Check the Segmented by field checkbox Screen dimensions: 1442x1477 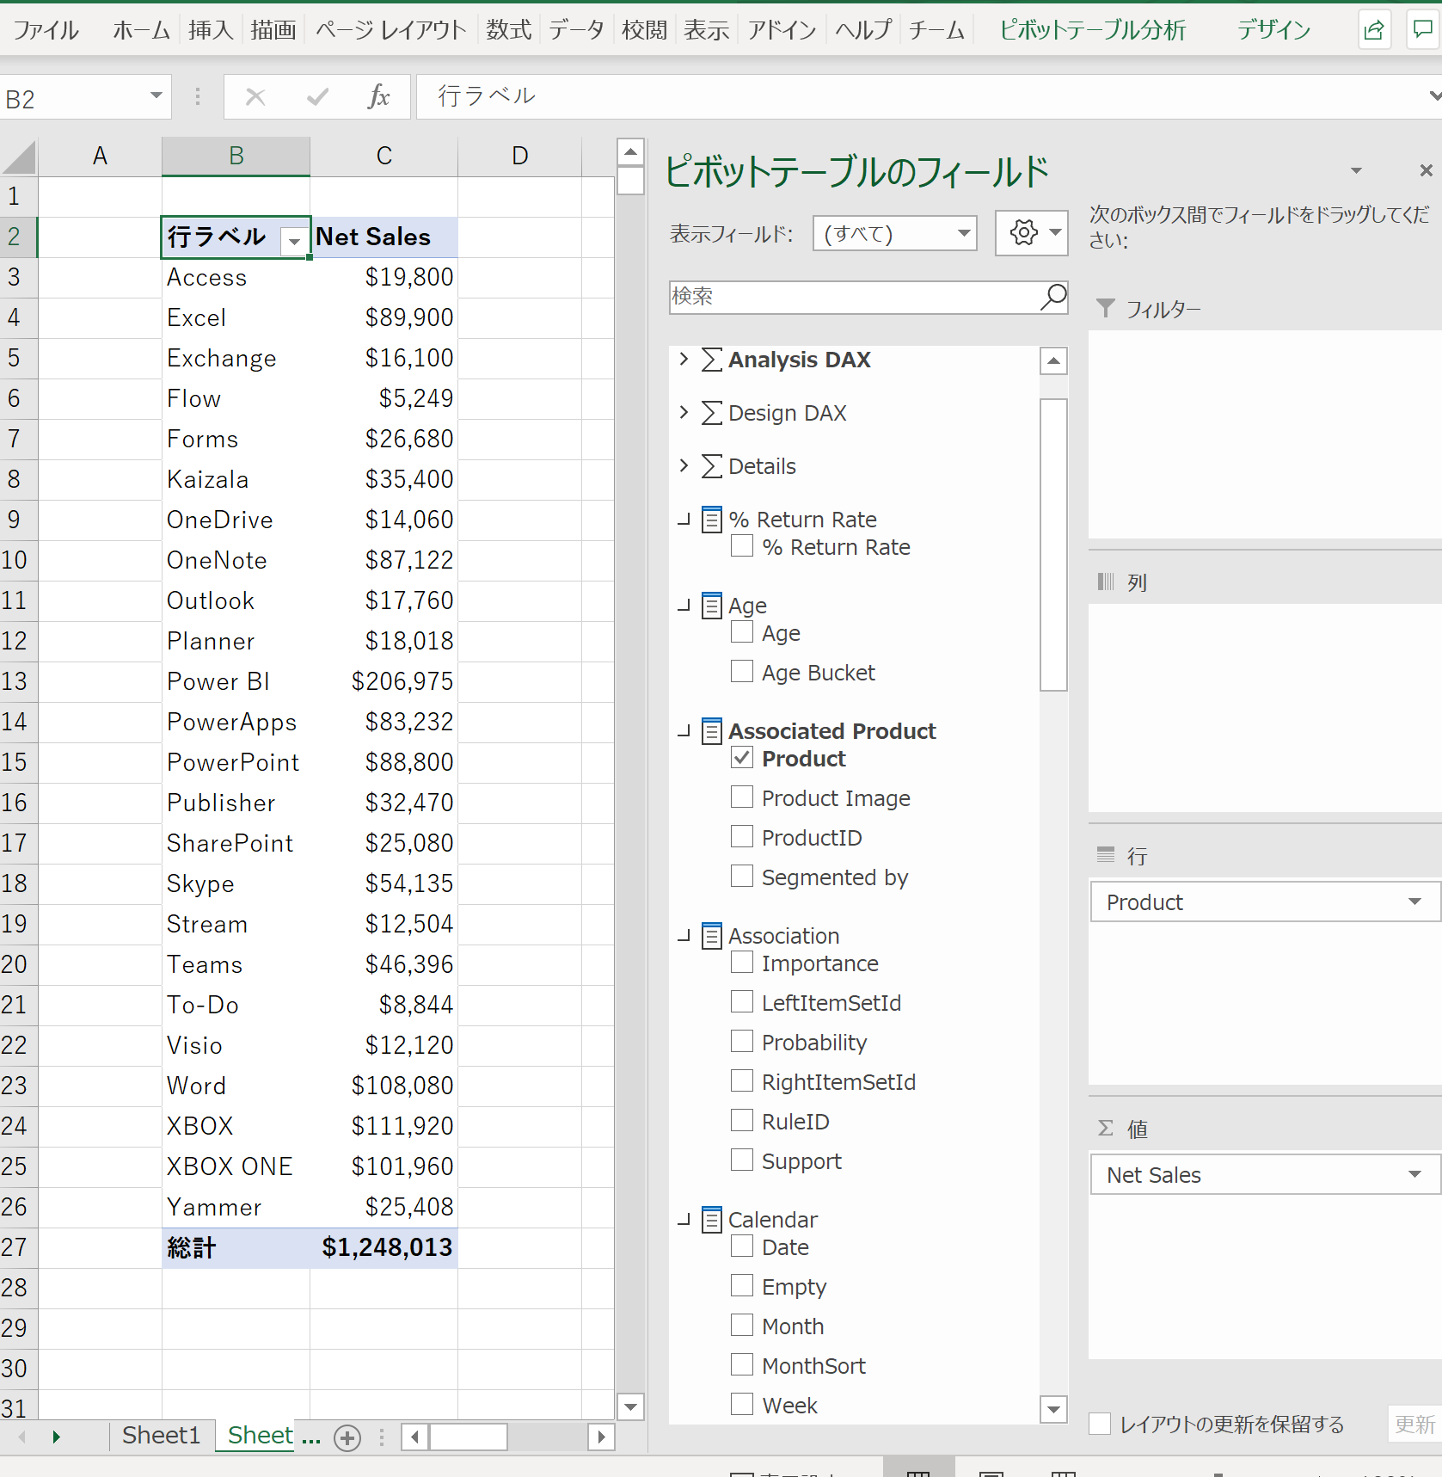click(741, 877)
